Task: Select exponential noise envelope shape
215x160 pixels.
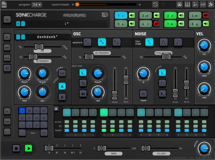Action: click(x=162, y=73)
